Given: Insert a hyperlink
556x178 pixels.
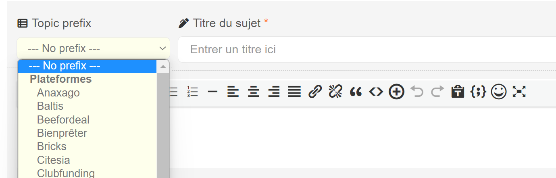Looking at the screenshot, I should pyautogui.click(x=315, y=92).
